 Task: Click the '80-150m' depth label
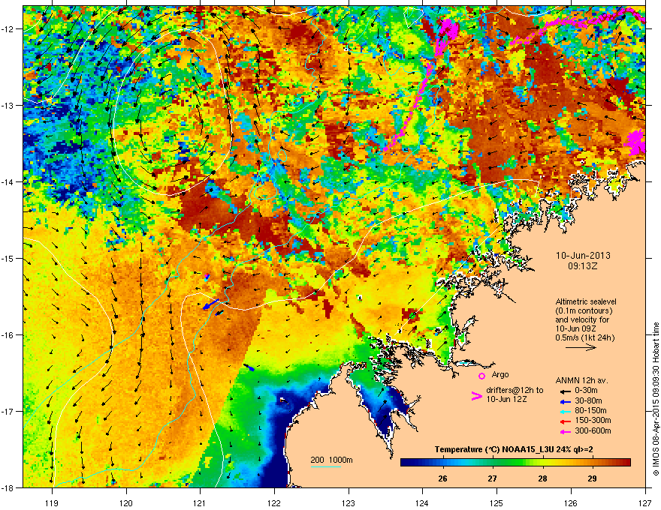[590, 411]
